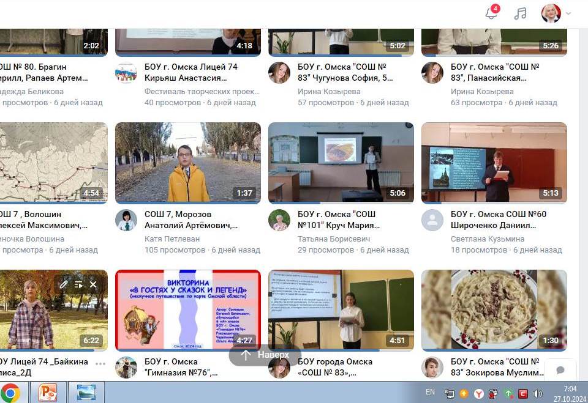The image size is (588, 403).
Task: Open title СОШ №60 Широченко Даниил
Action: coord(499,220)
